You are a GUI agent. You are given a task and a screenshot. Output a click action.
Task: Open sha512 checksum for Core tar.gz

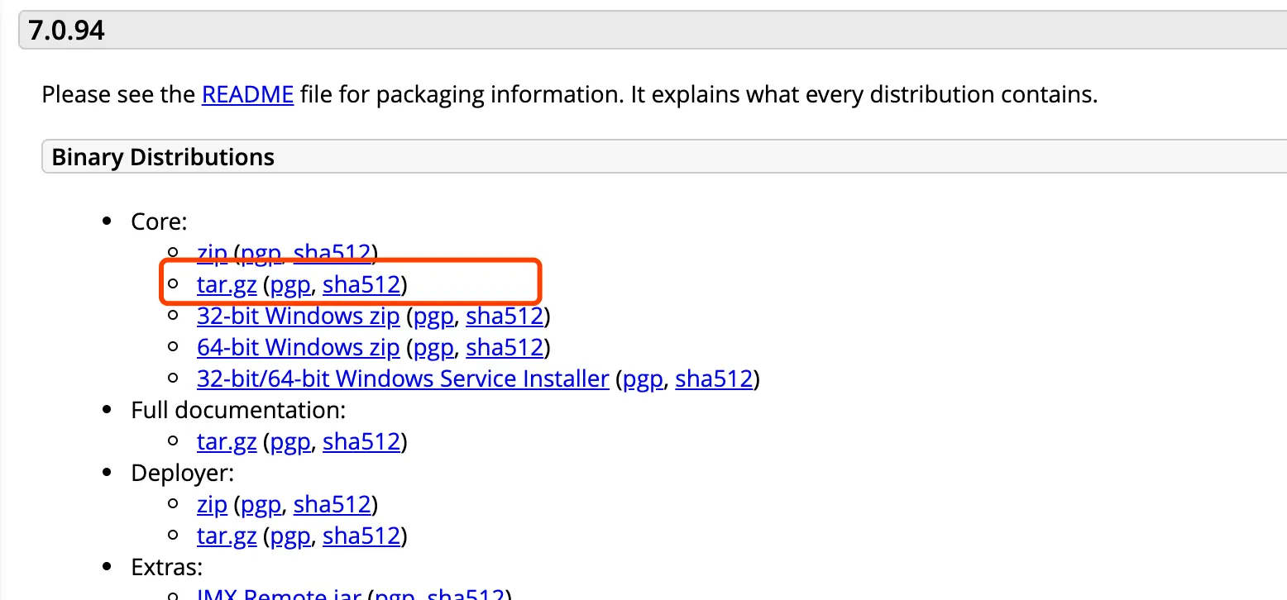(361, 285)
